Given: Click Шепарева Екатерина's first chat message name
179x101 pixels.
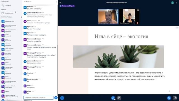Looking at the screenshot, I should tap(34, 13).
